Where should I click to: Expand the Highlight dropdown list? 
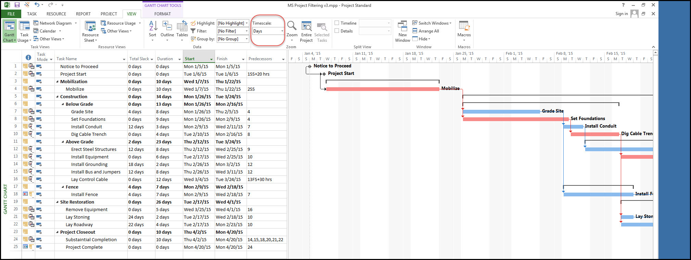(x=247, y=23)
